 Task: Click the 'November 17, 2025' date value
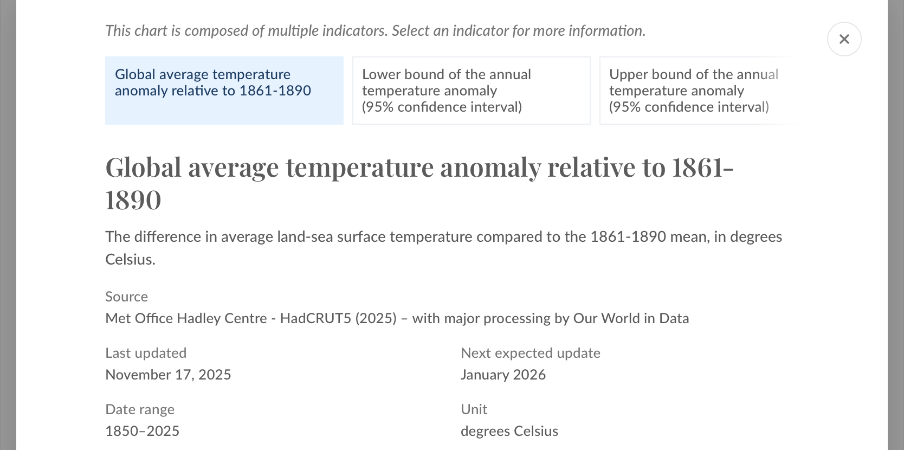[x=168, y=375]
